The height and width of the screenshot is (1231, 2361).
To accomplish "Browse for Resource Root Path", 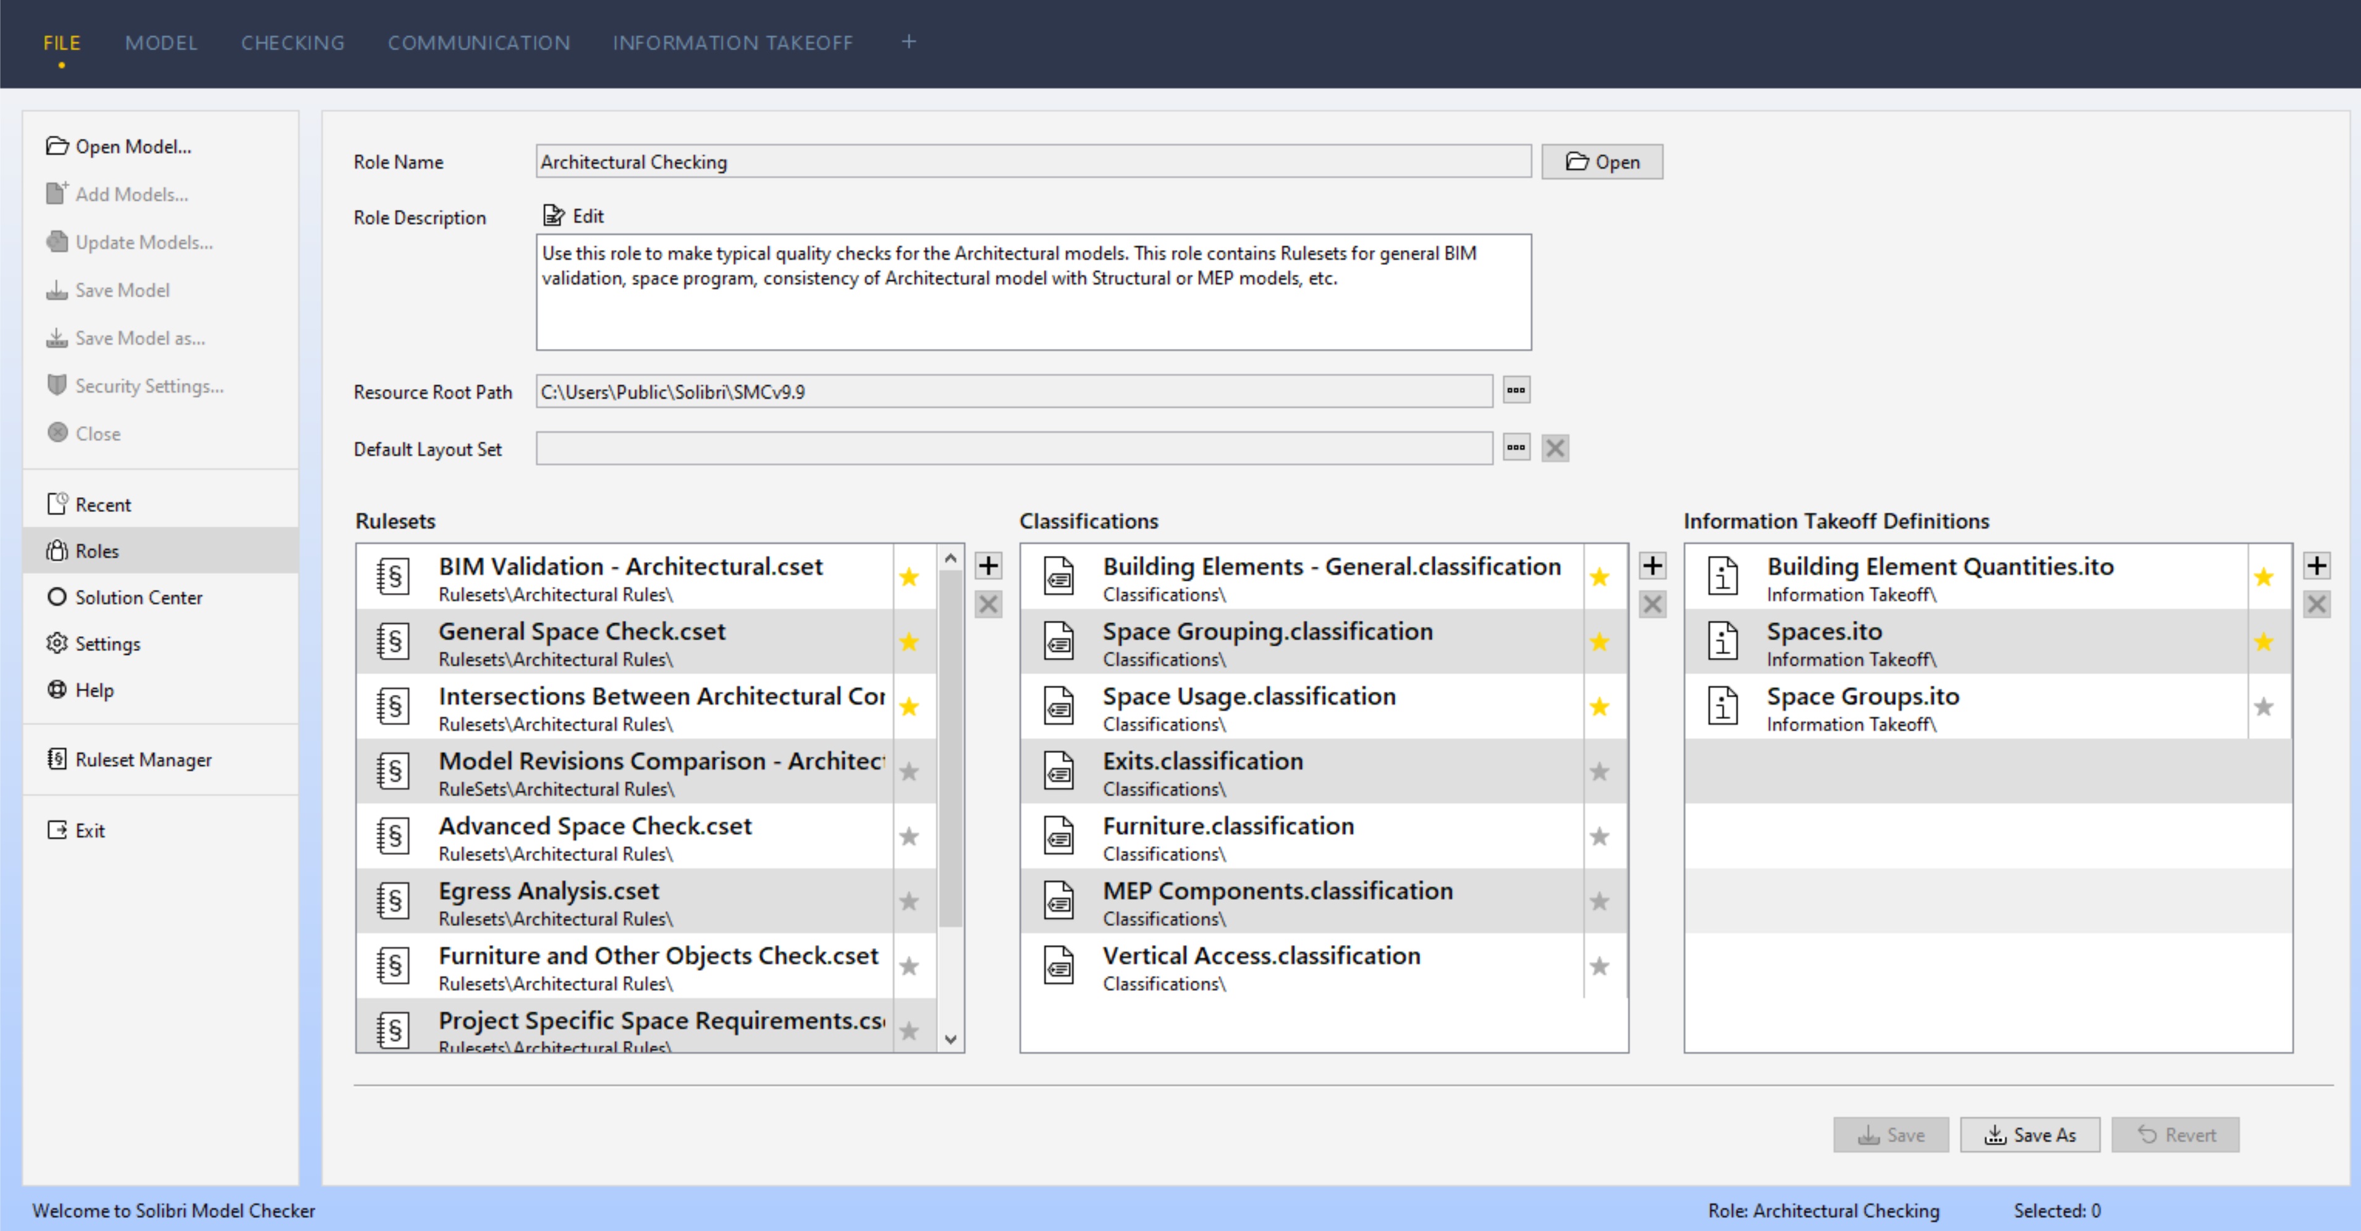I will coord(1516,391).
